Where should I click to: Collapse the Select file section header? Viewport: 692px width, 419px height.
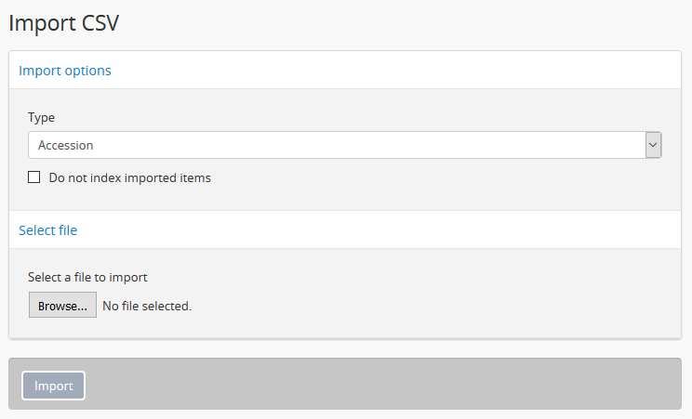pos(345,229)
